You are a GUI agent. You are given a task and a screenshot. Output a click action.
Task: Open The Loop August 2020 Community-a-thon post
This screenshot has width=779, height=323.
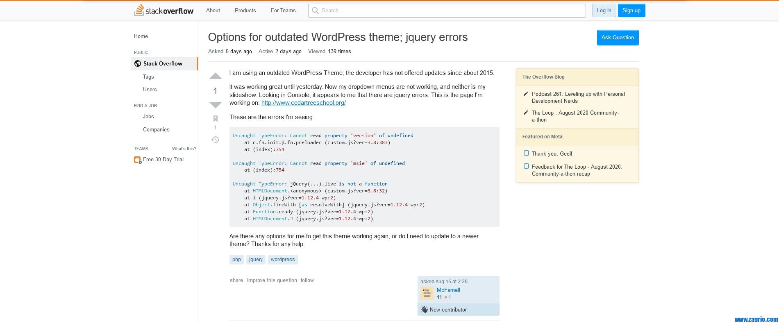(575, 116)
